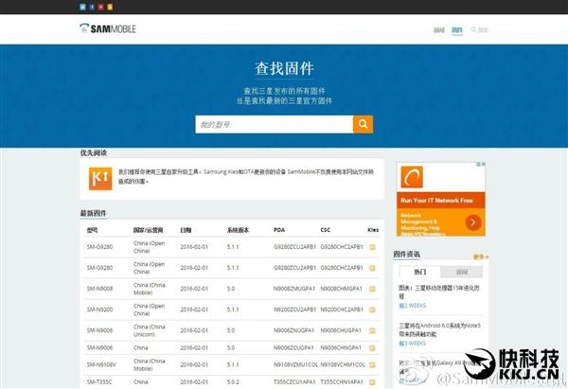Click '3 WEEKS' timestamp under second article

[412, 344]
